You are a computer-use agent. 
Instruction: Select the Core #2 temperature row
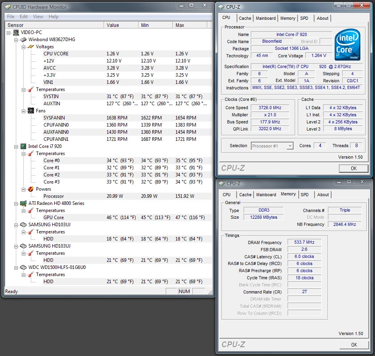[x=127, y=175]
